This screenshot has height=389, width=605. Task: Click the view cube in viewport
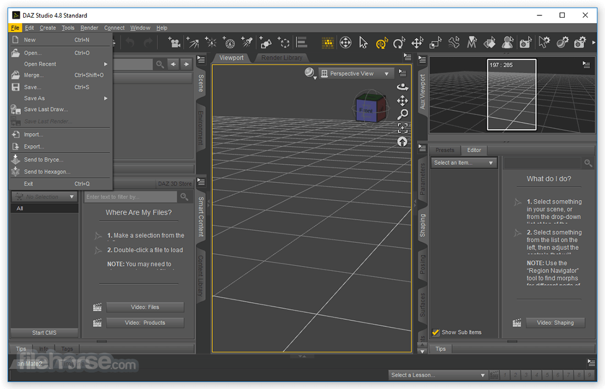pos(370,107)
